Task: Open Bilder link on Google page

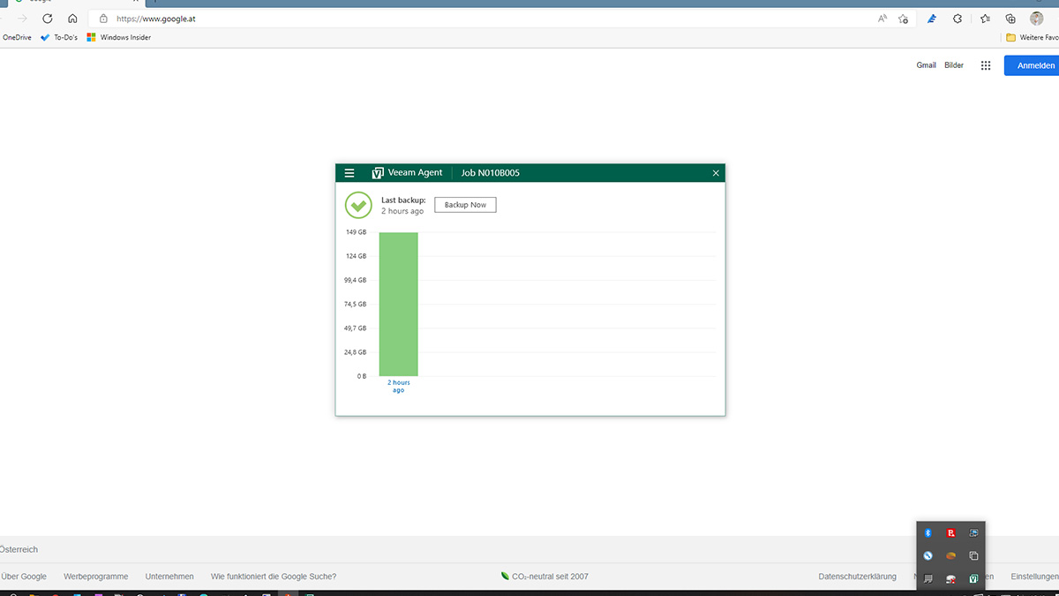Action: 954,65
